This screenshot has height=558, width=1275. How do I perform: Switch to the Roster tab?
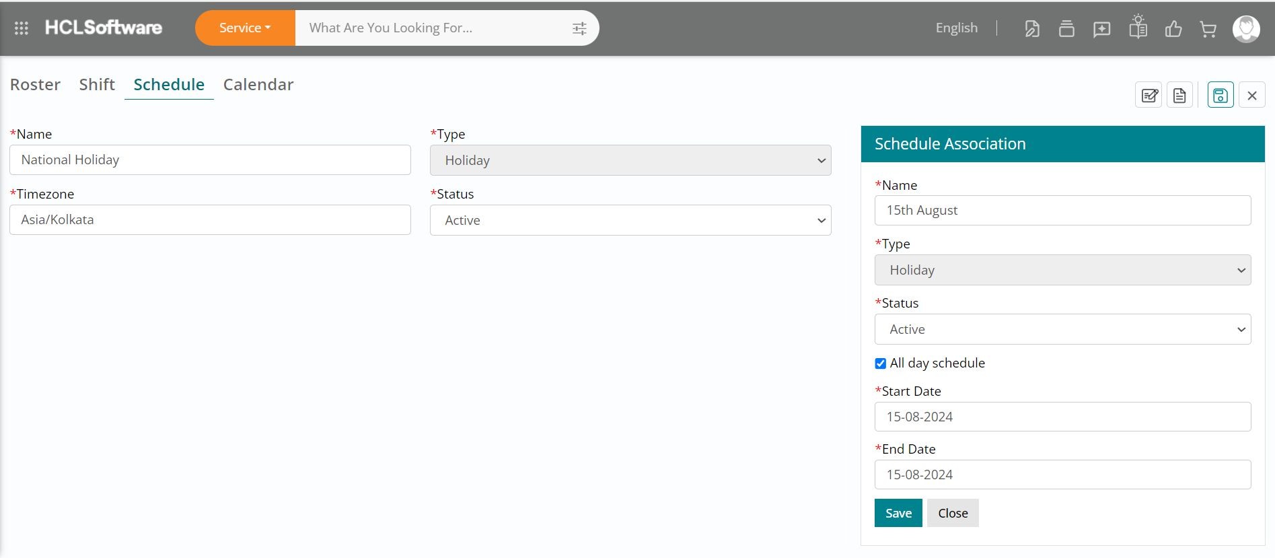35,85
